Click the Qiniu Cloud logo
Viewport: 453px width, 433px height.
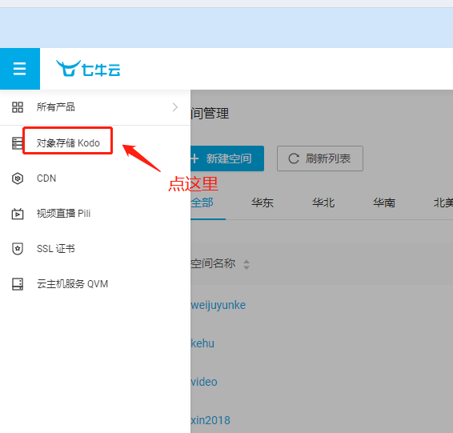[x=88, y=69]
